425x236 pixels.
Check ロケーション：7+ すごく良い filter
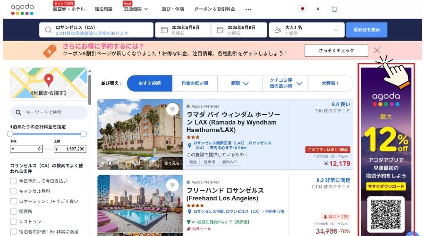point(13,202)
